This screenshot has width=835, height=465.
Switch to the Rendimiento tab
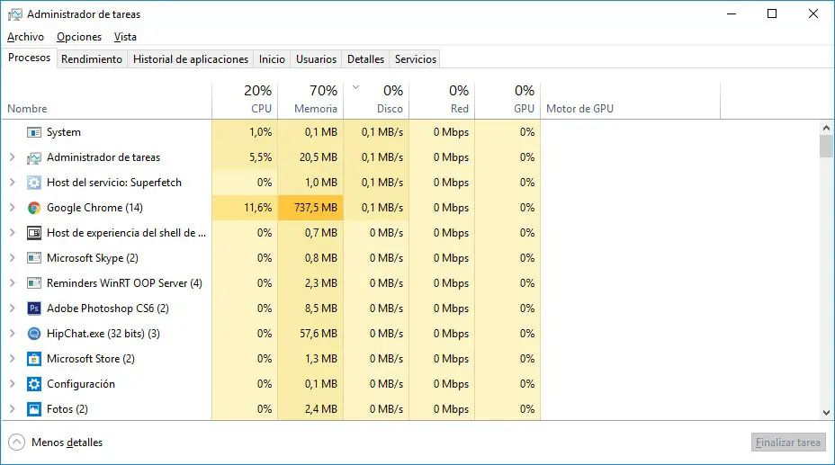[x=91, y=59]
